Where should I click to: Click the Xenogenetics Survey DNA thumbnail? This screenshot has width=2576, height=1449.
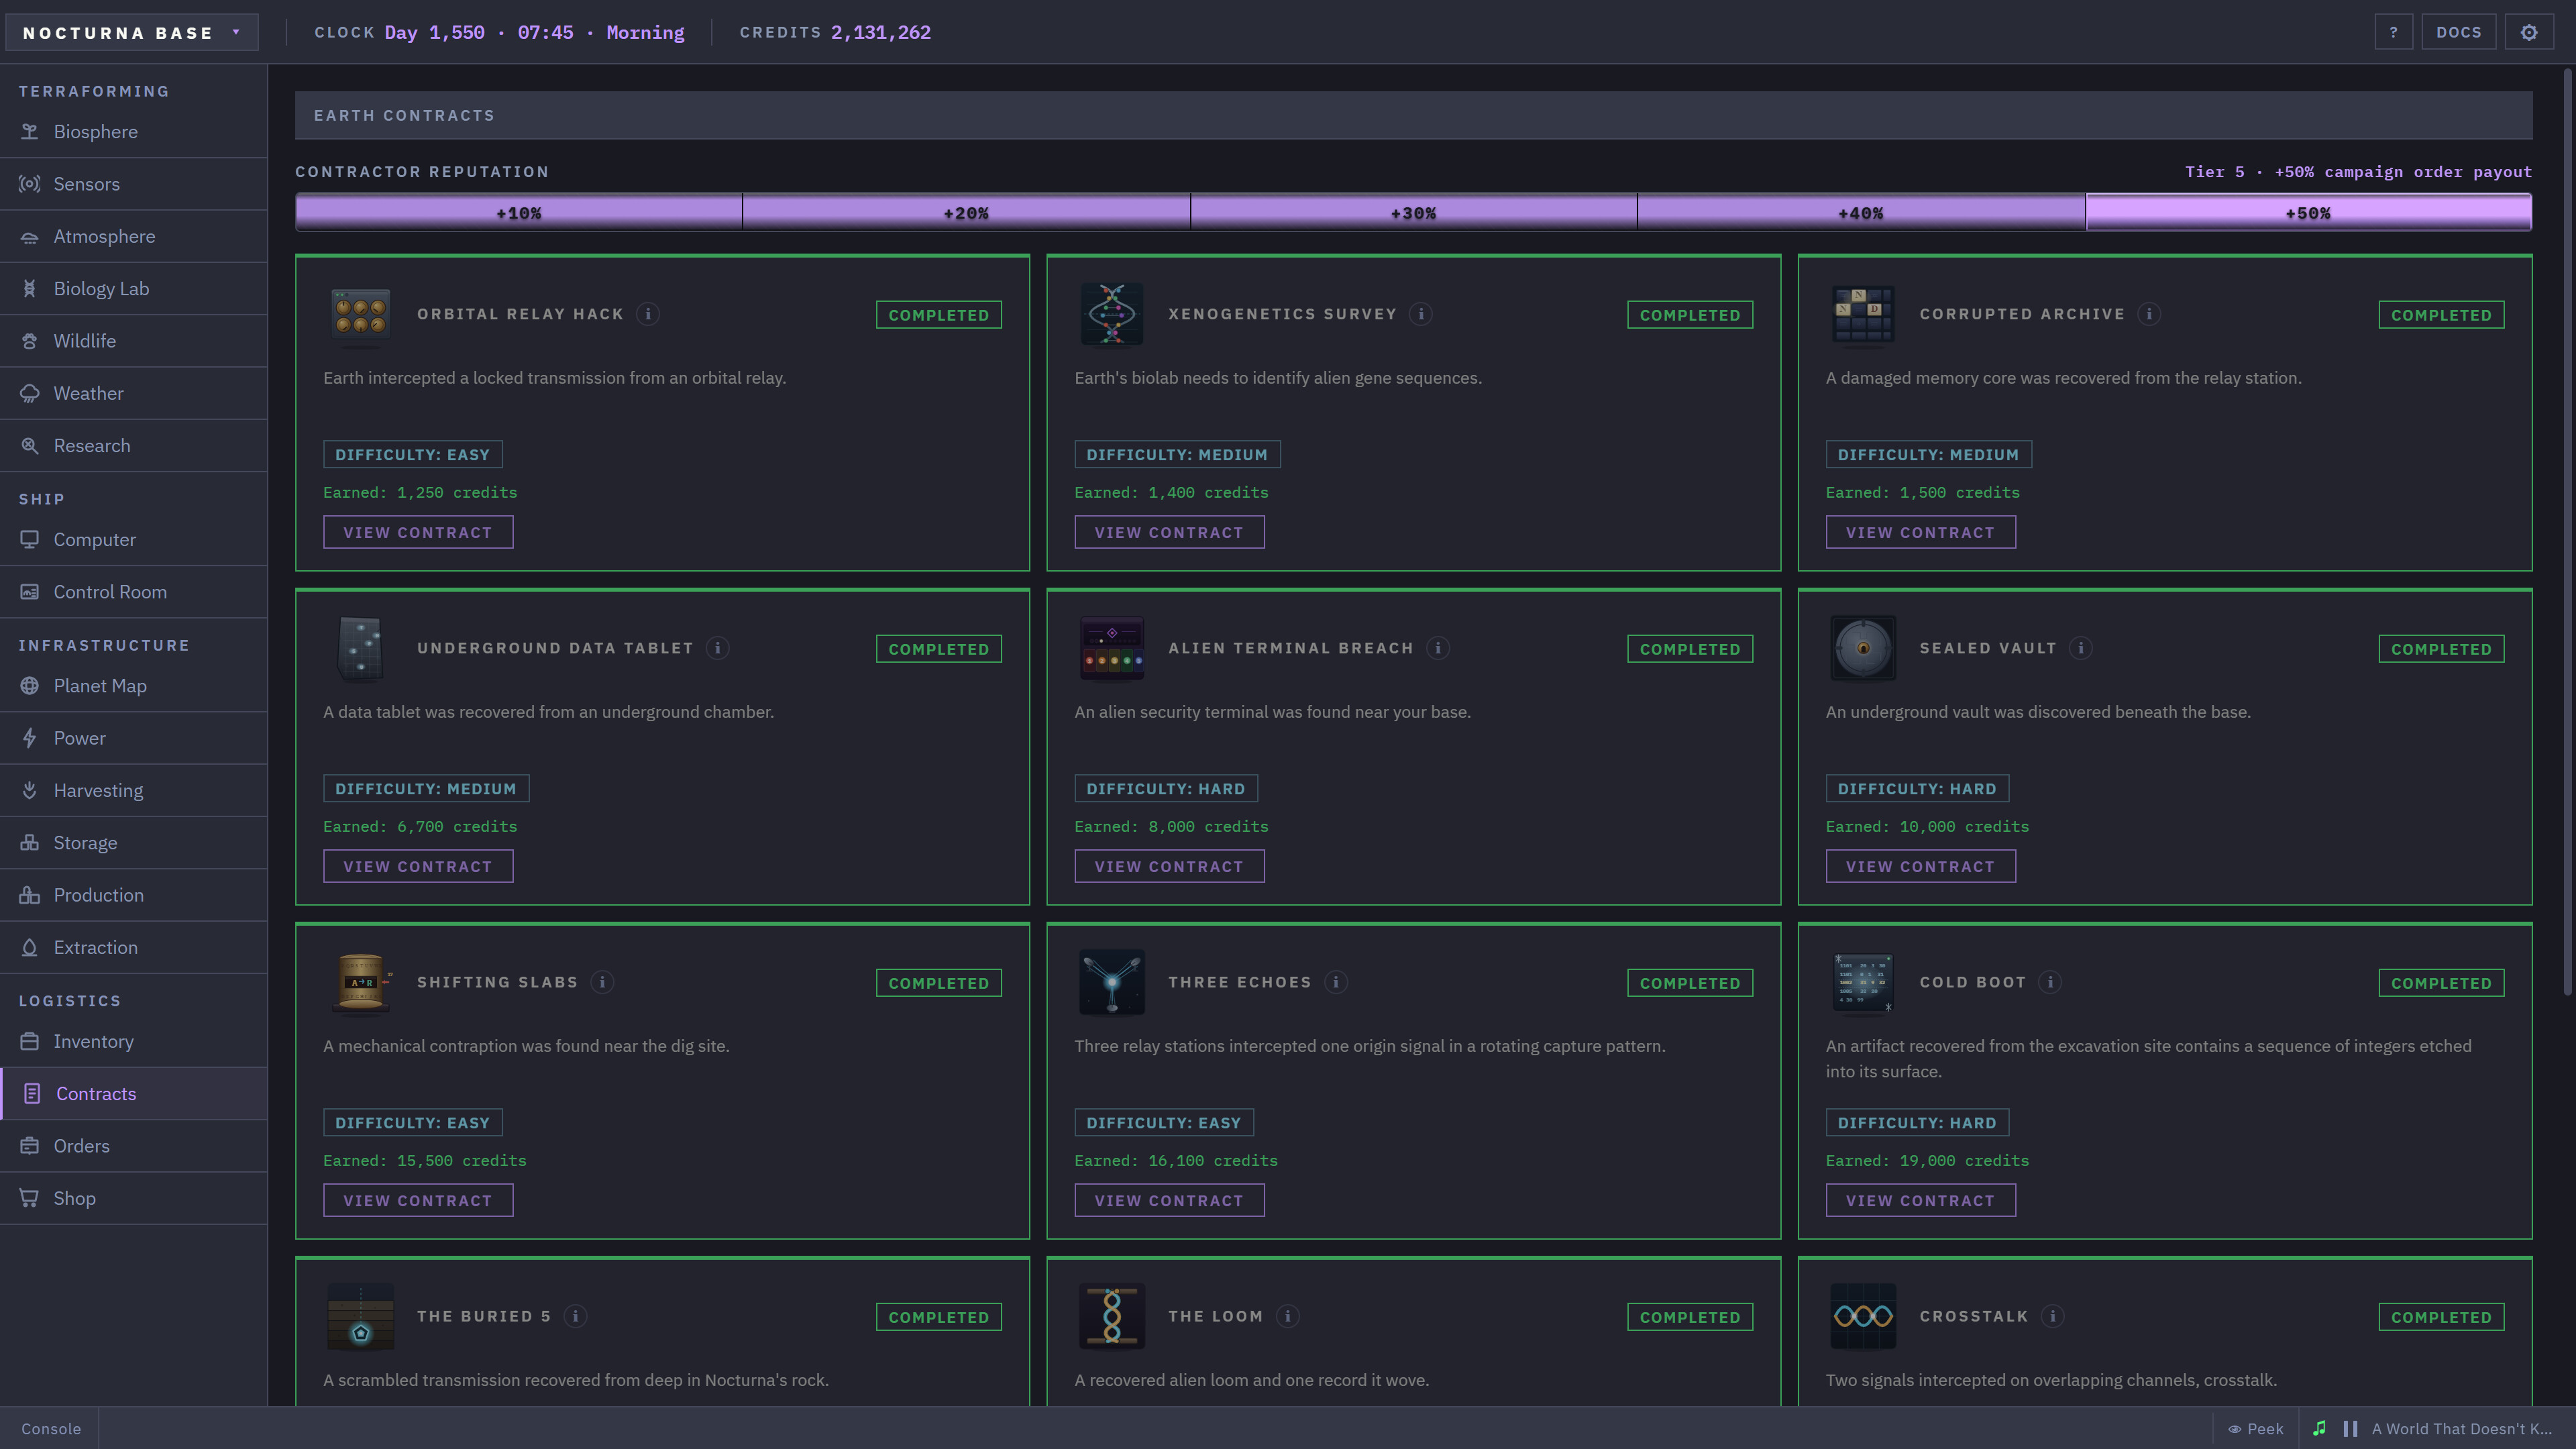[x=1112, y=314]
